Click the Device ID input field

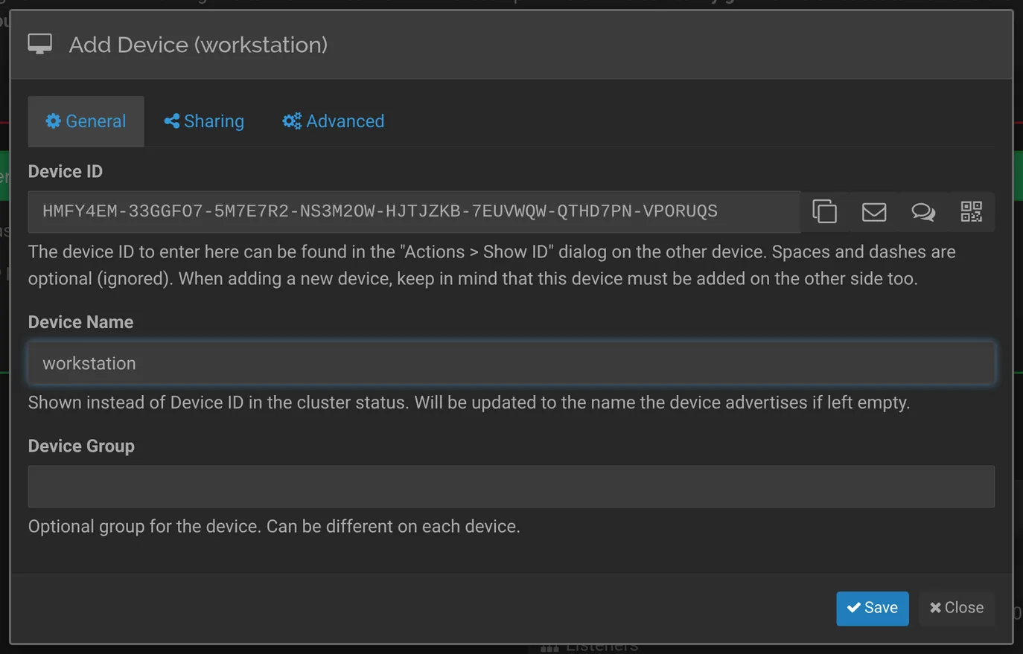click(x=414, y=212)
